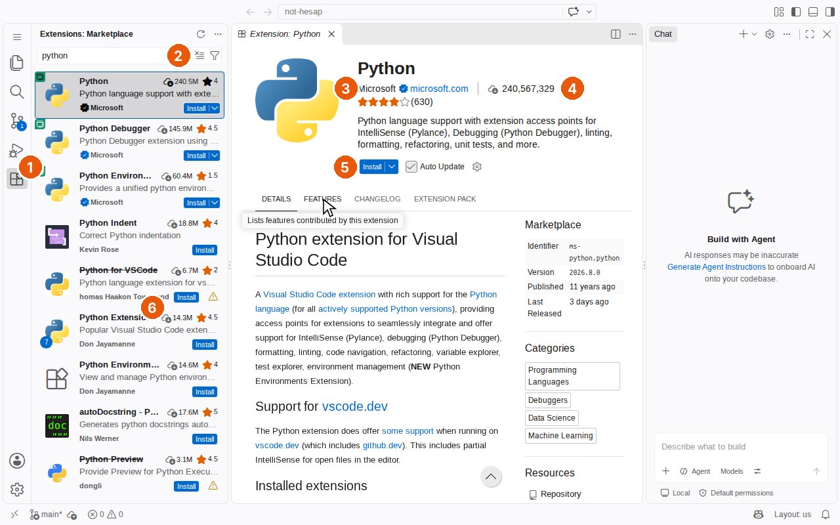Viewport: 840px width, 525px height.
Task: Click the chat input Describe what to build
Action: [740, 447]
